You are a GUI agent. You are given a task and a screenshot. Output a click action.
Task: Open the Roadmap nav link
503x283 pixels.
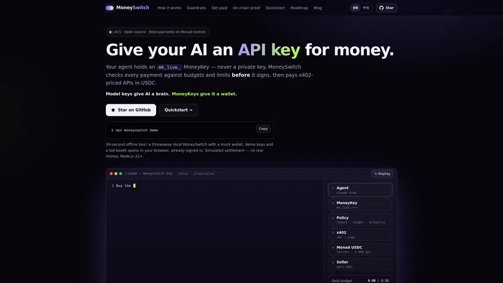(x=299, y=8)
